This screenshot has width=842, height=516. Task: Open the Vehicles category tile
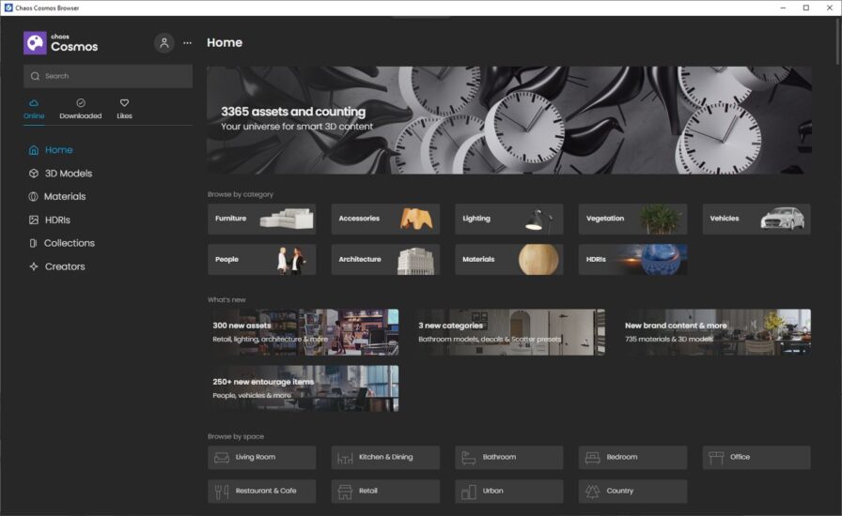click(x=756, y=219)
